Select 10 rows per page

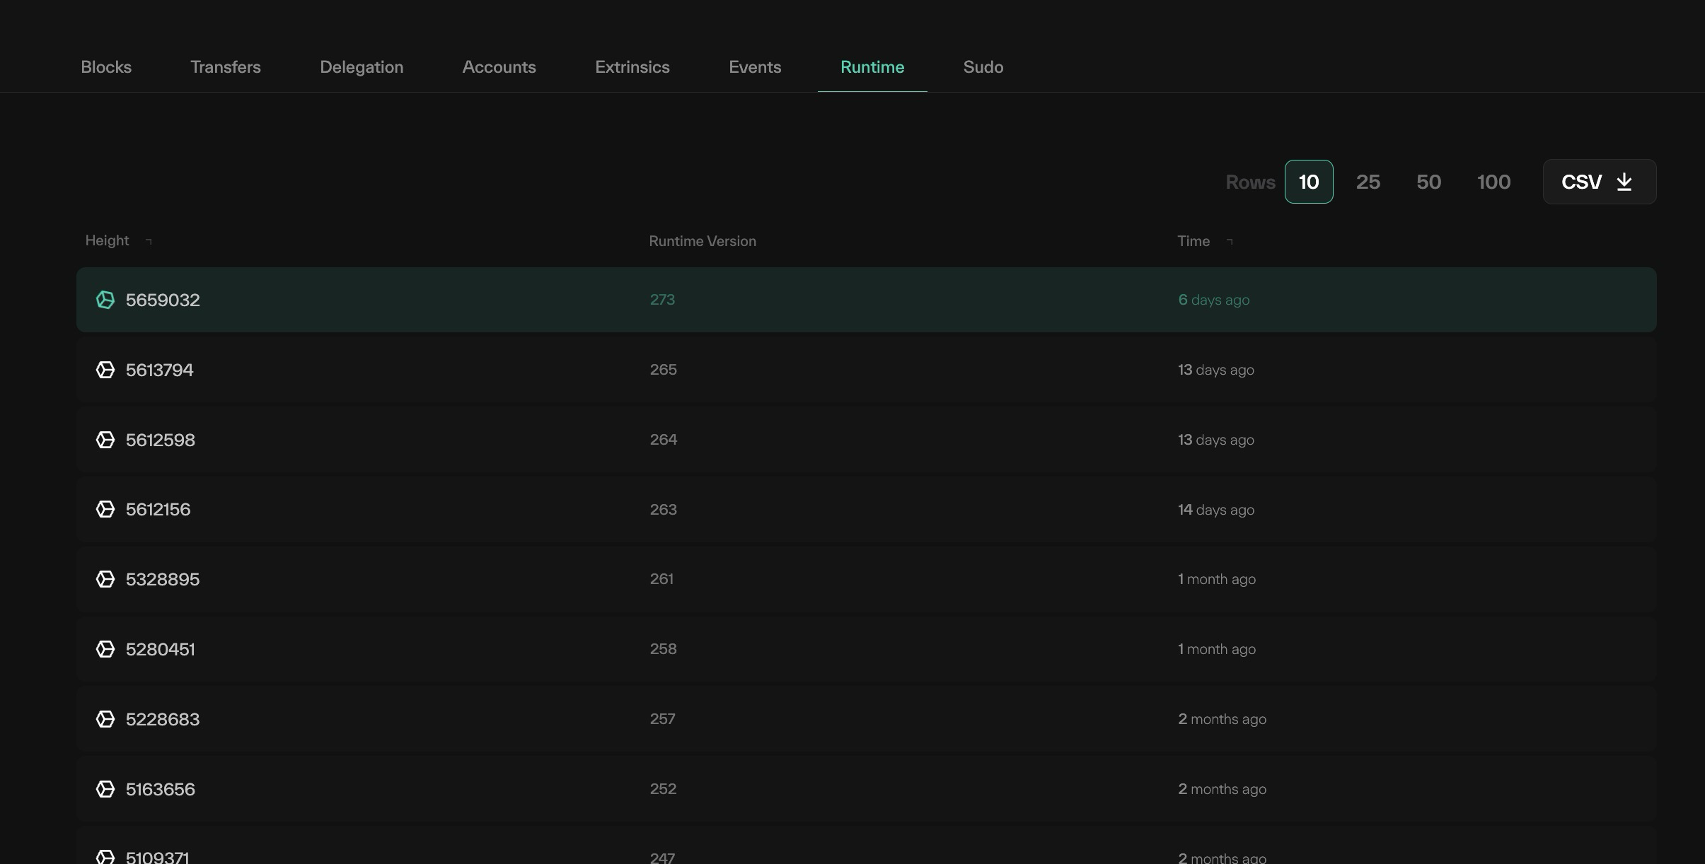click(x=1308, y=182)
